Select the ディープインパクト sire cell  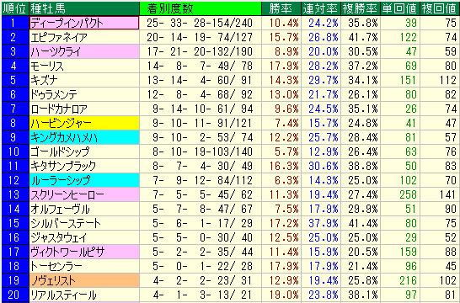click(84, 23)
